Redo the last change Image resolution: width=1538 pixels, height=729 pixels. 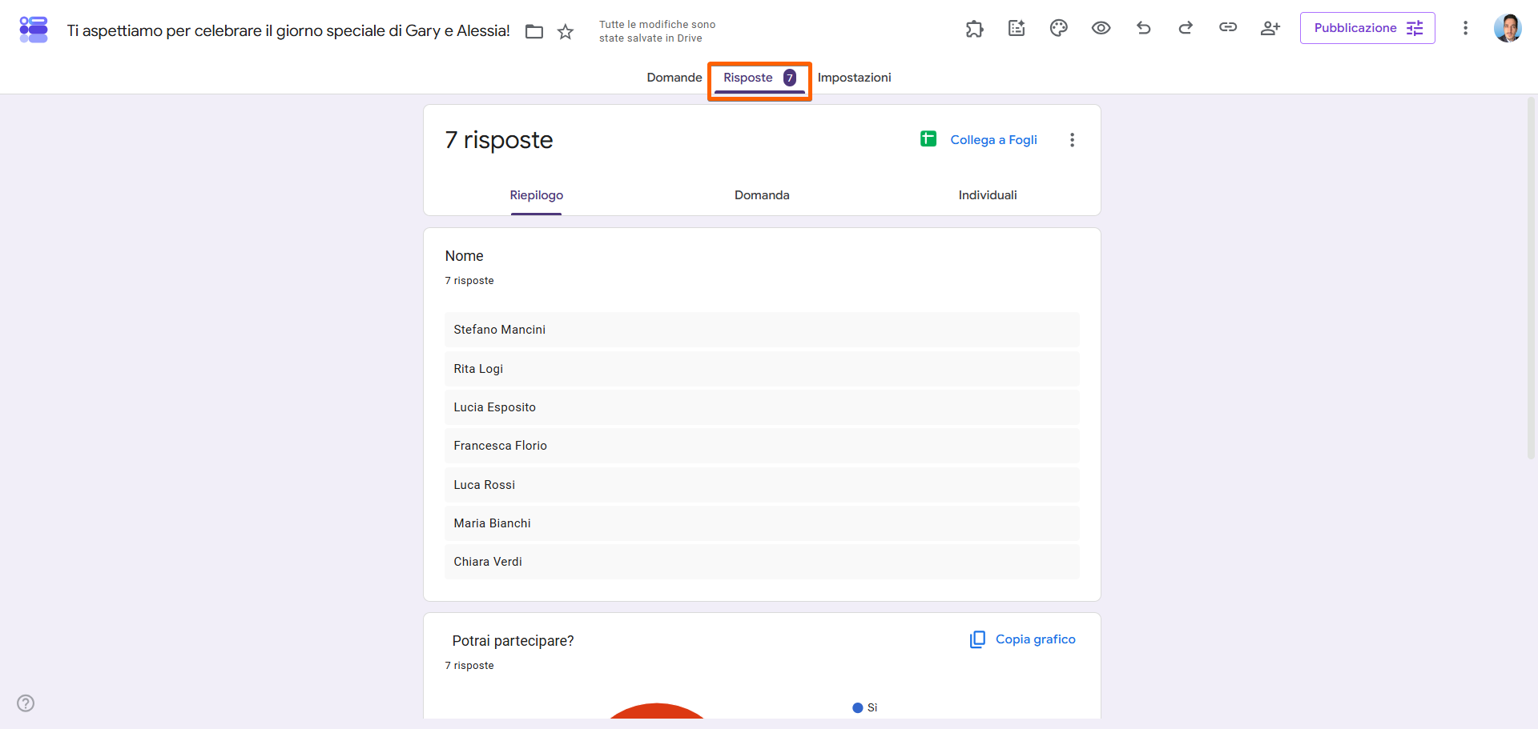(x=1186, y=29)
